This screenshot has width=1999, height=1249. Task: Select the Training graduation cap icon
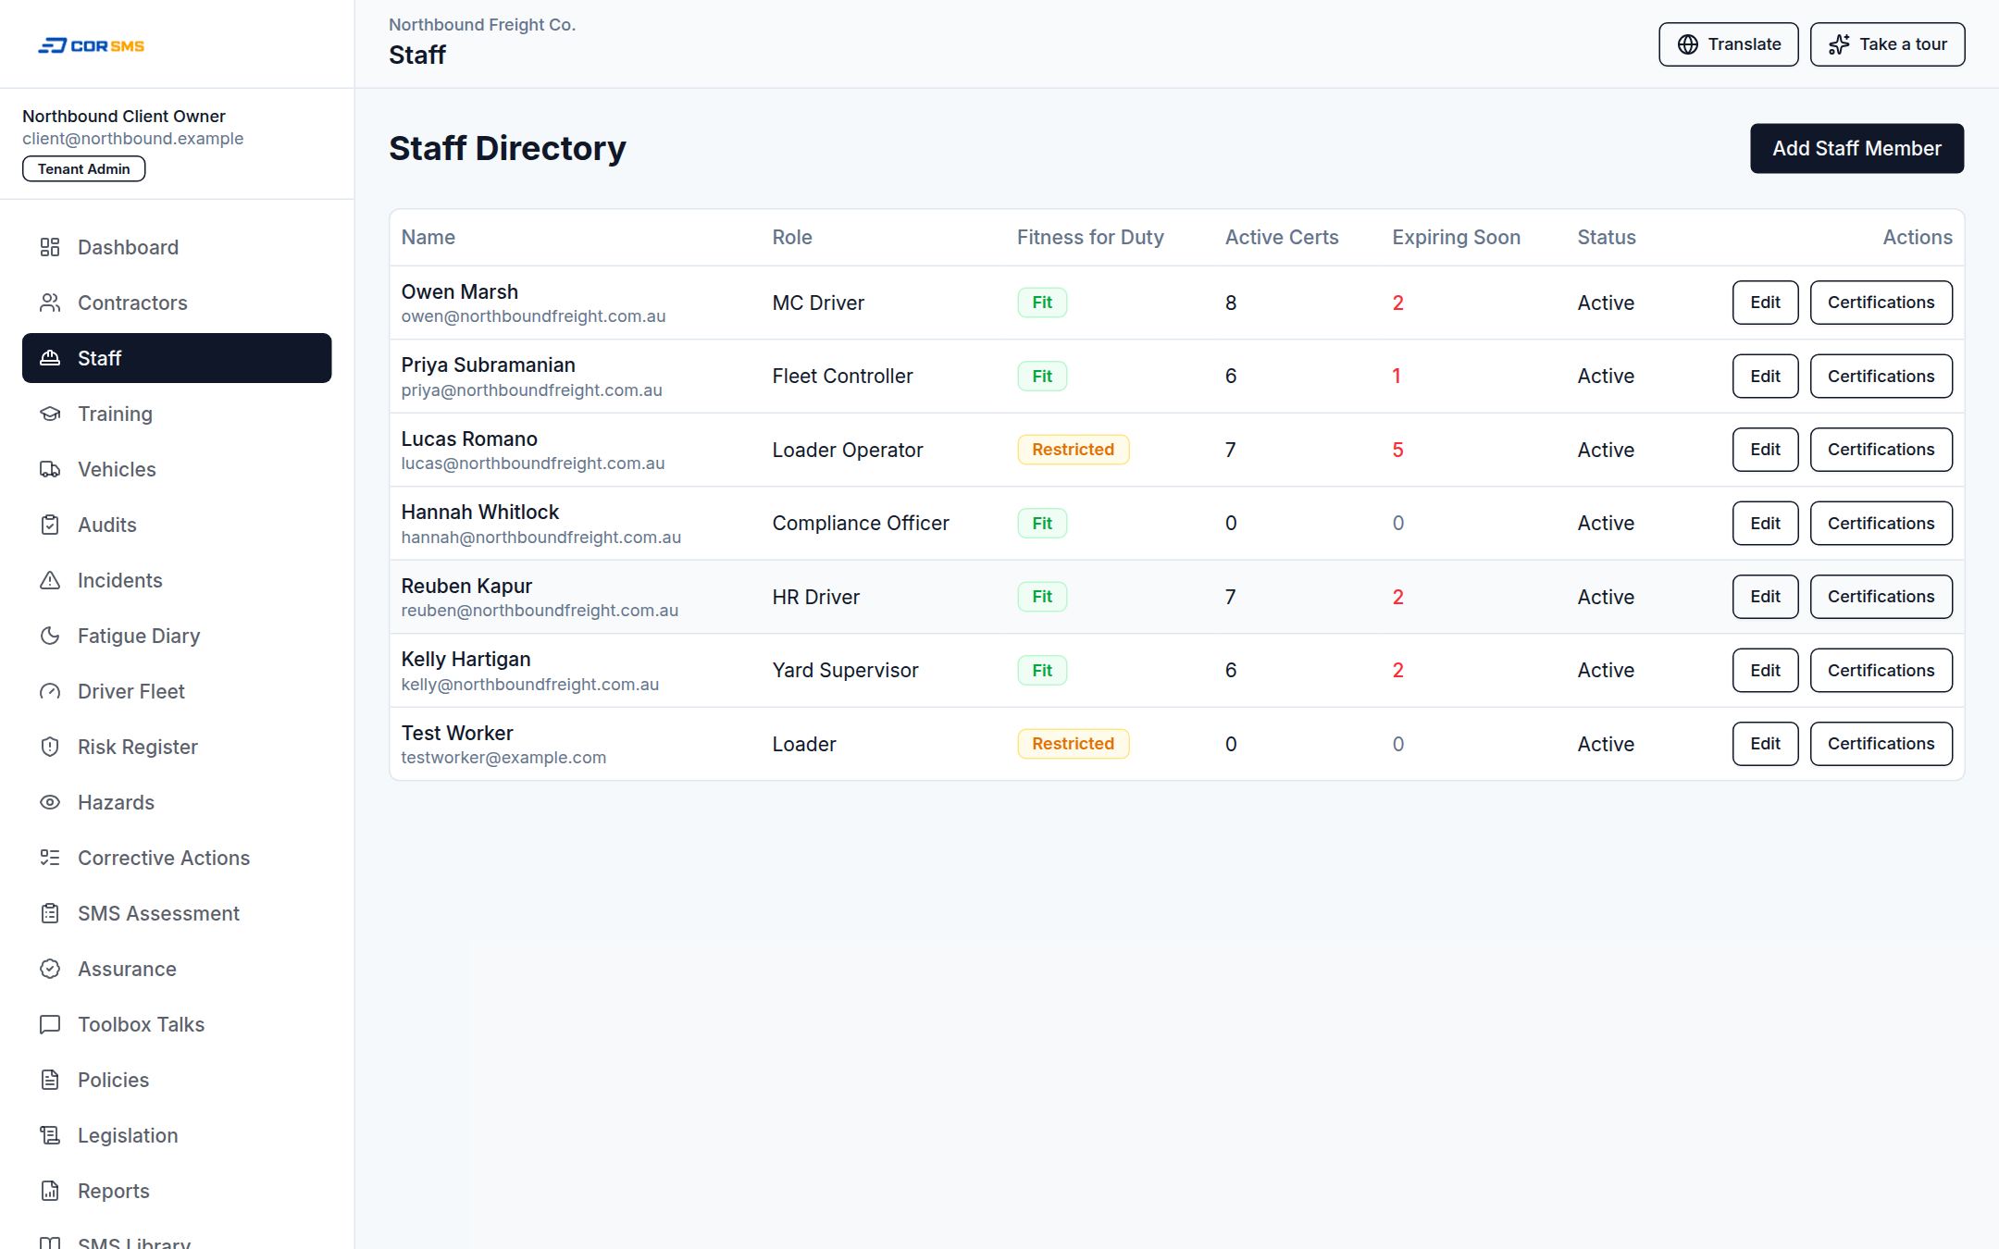coord(50,414)
